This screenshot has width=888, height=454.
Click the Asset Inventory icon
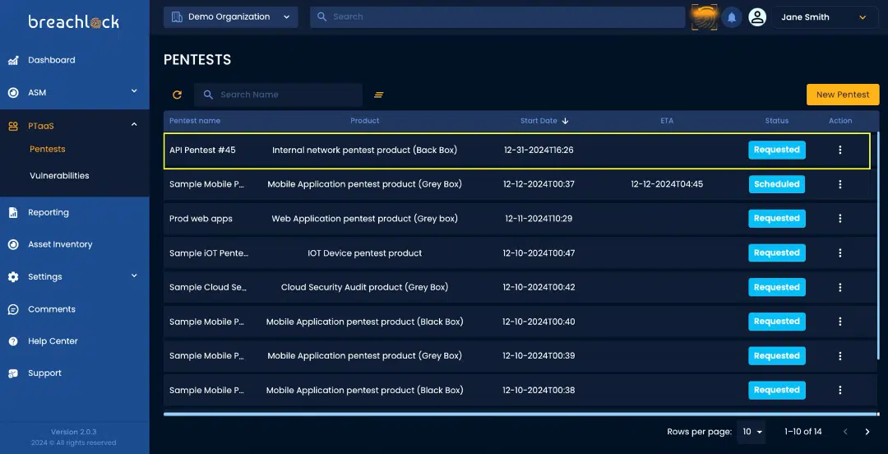[x=13, y=245]
